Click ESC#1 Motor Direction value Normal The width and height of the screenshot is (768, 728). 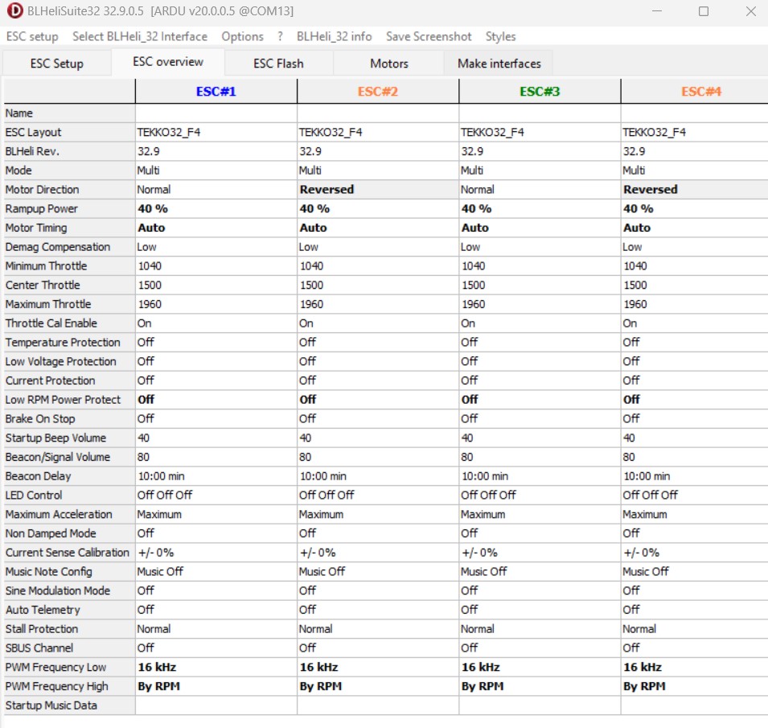coord(216,190)
